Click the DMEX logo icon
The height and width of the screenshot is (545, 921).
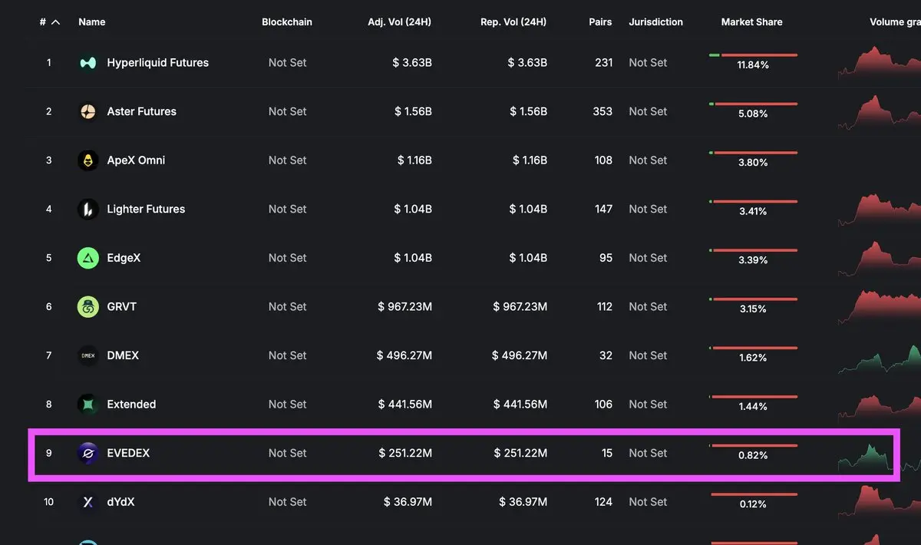(88, 355)
